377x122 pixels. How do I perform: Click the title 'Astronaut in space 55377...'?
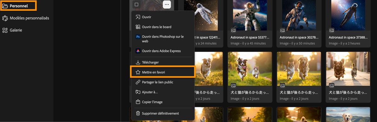[250, 37]
